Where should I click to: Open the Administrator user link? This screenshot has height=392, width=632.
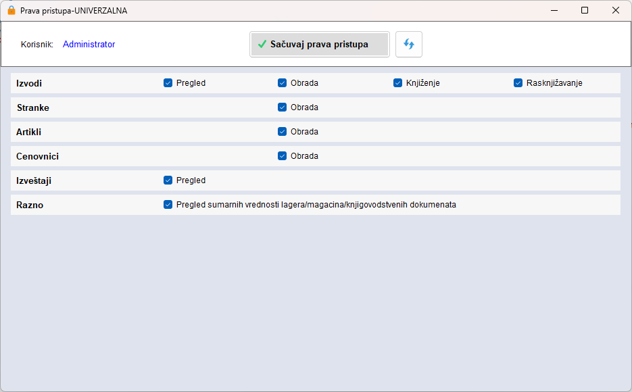[x=89, y=45]
